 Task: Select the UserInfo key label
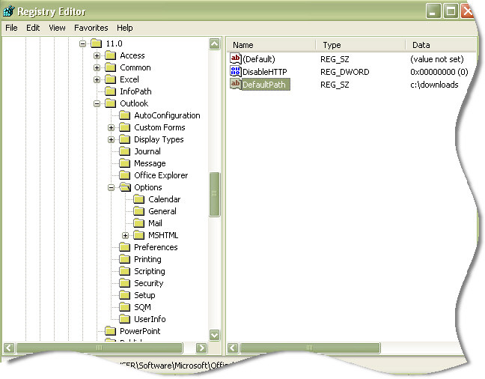150,319
